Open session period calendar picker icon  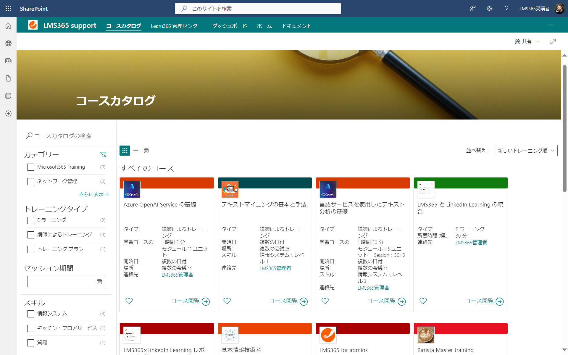(99, 282)
